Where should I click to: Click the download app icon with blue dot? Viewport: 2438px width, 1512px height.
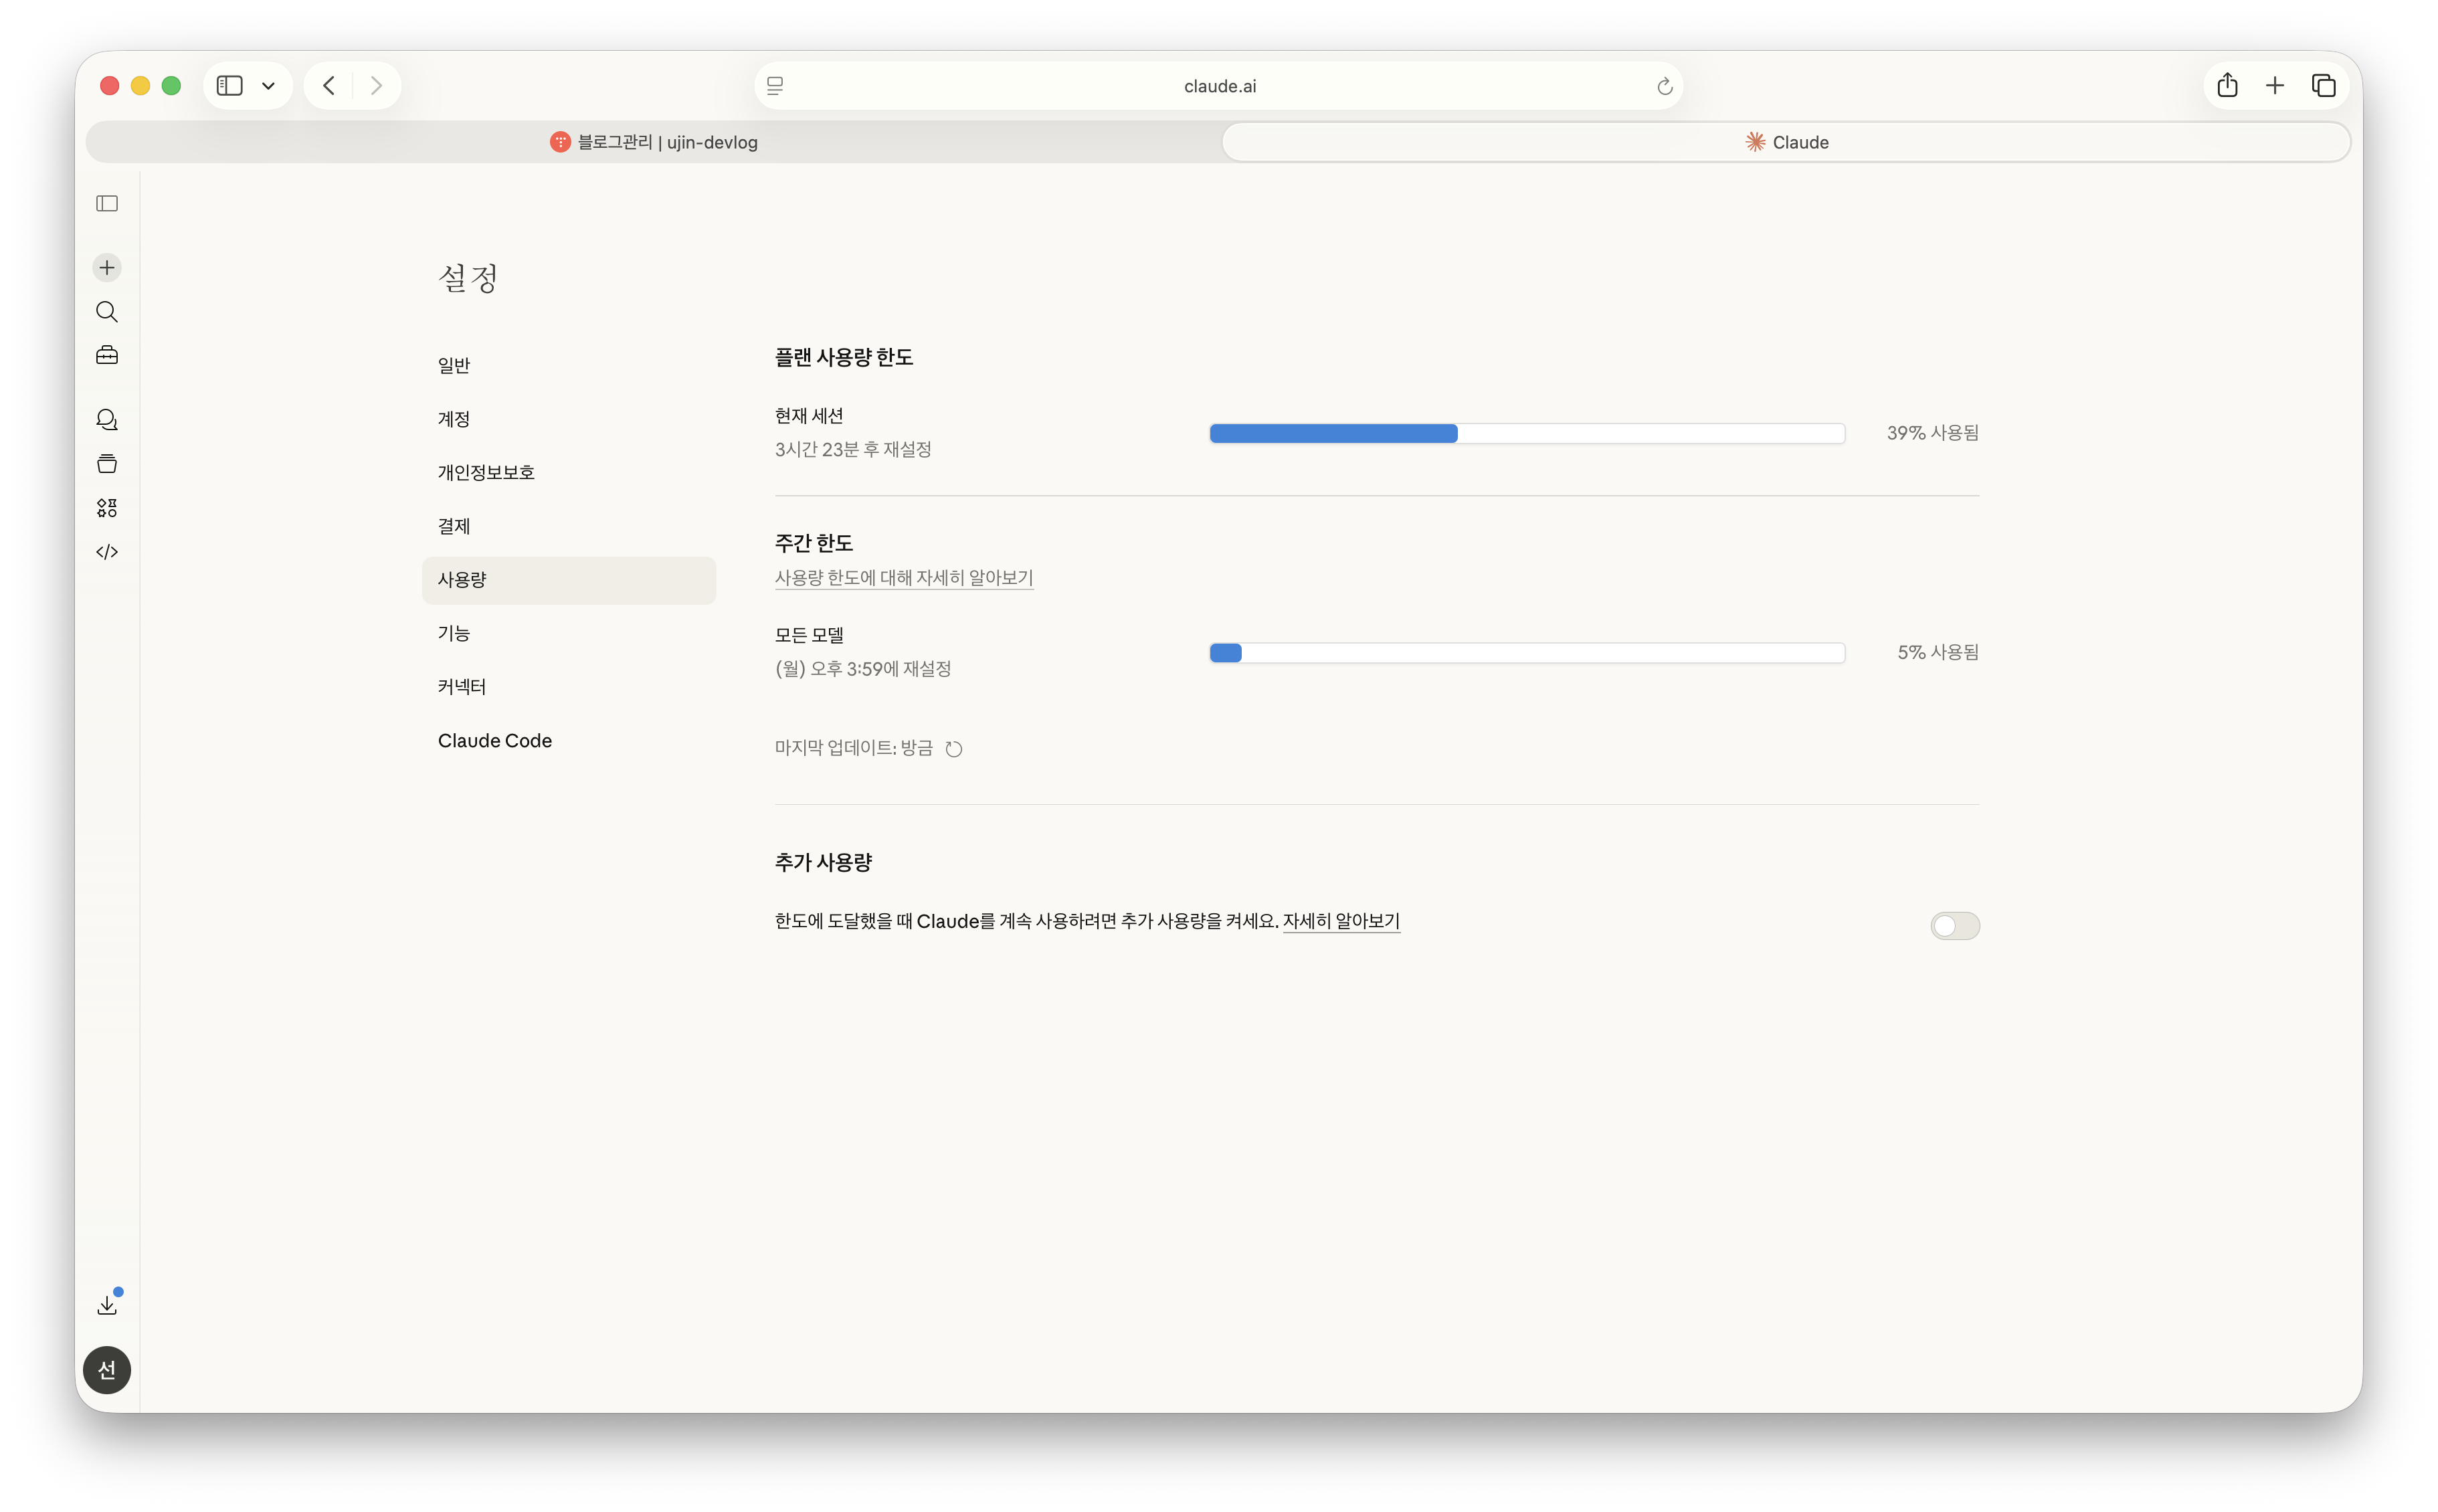point(107,1304)
